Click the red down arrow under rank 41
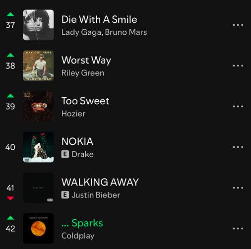This screenshot has width=251, height=249. (x=10, y=198)
